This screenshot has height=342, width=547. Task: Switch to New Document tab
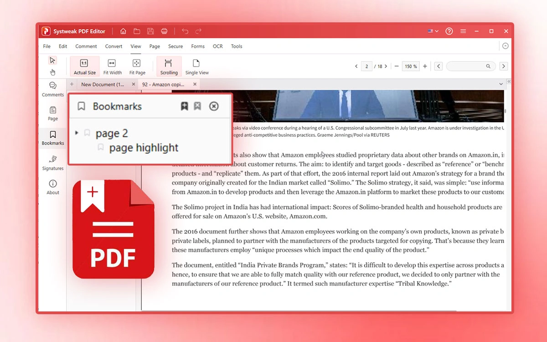click(x=103, y=84)
